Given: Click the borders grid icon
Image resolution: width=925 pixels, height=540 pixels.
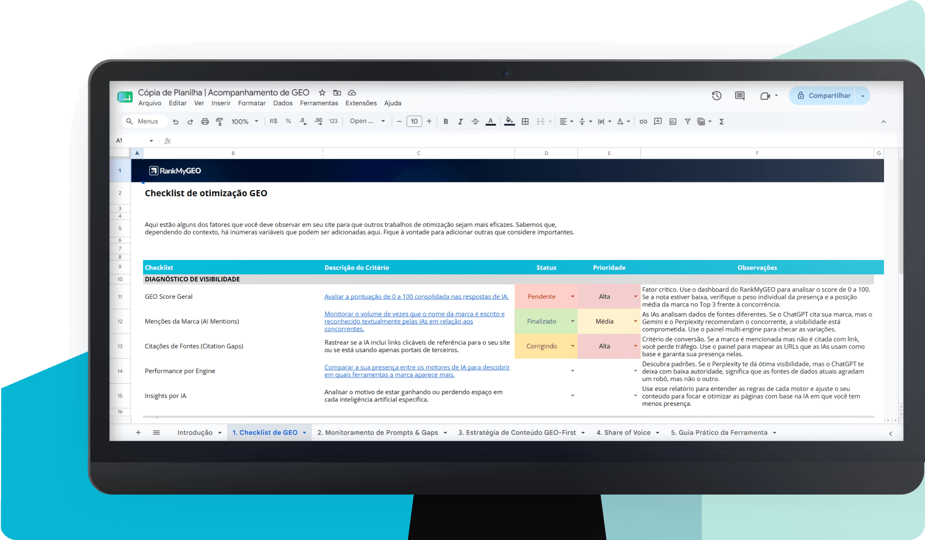Looking at the screenshot, I should point(525,121).
